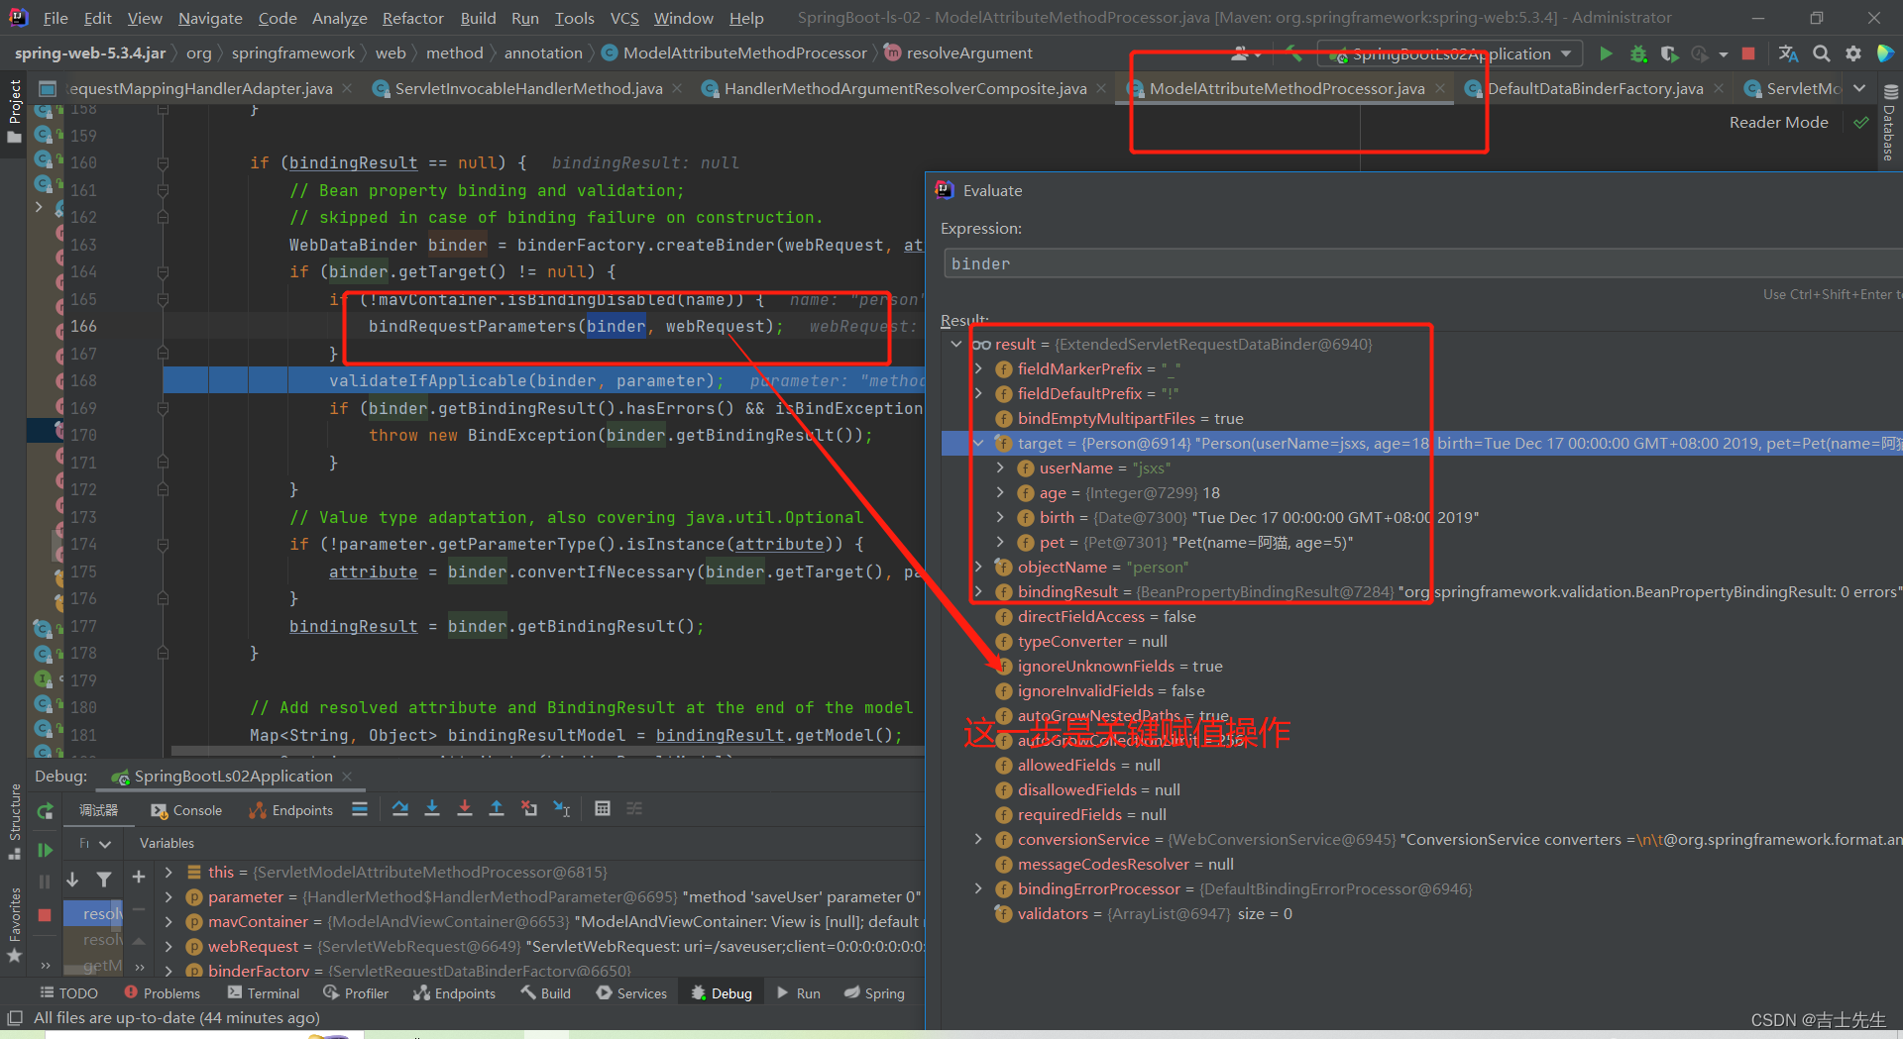This screenshot has width=1903, height=1039.
Task: Click the Step Out debugger icon
Action: click(497, 809)
